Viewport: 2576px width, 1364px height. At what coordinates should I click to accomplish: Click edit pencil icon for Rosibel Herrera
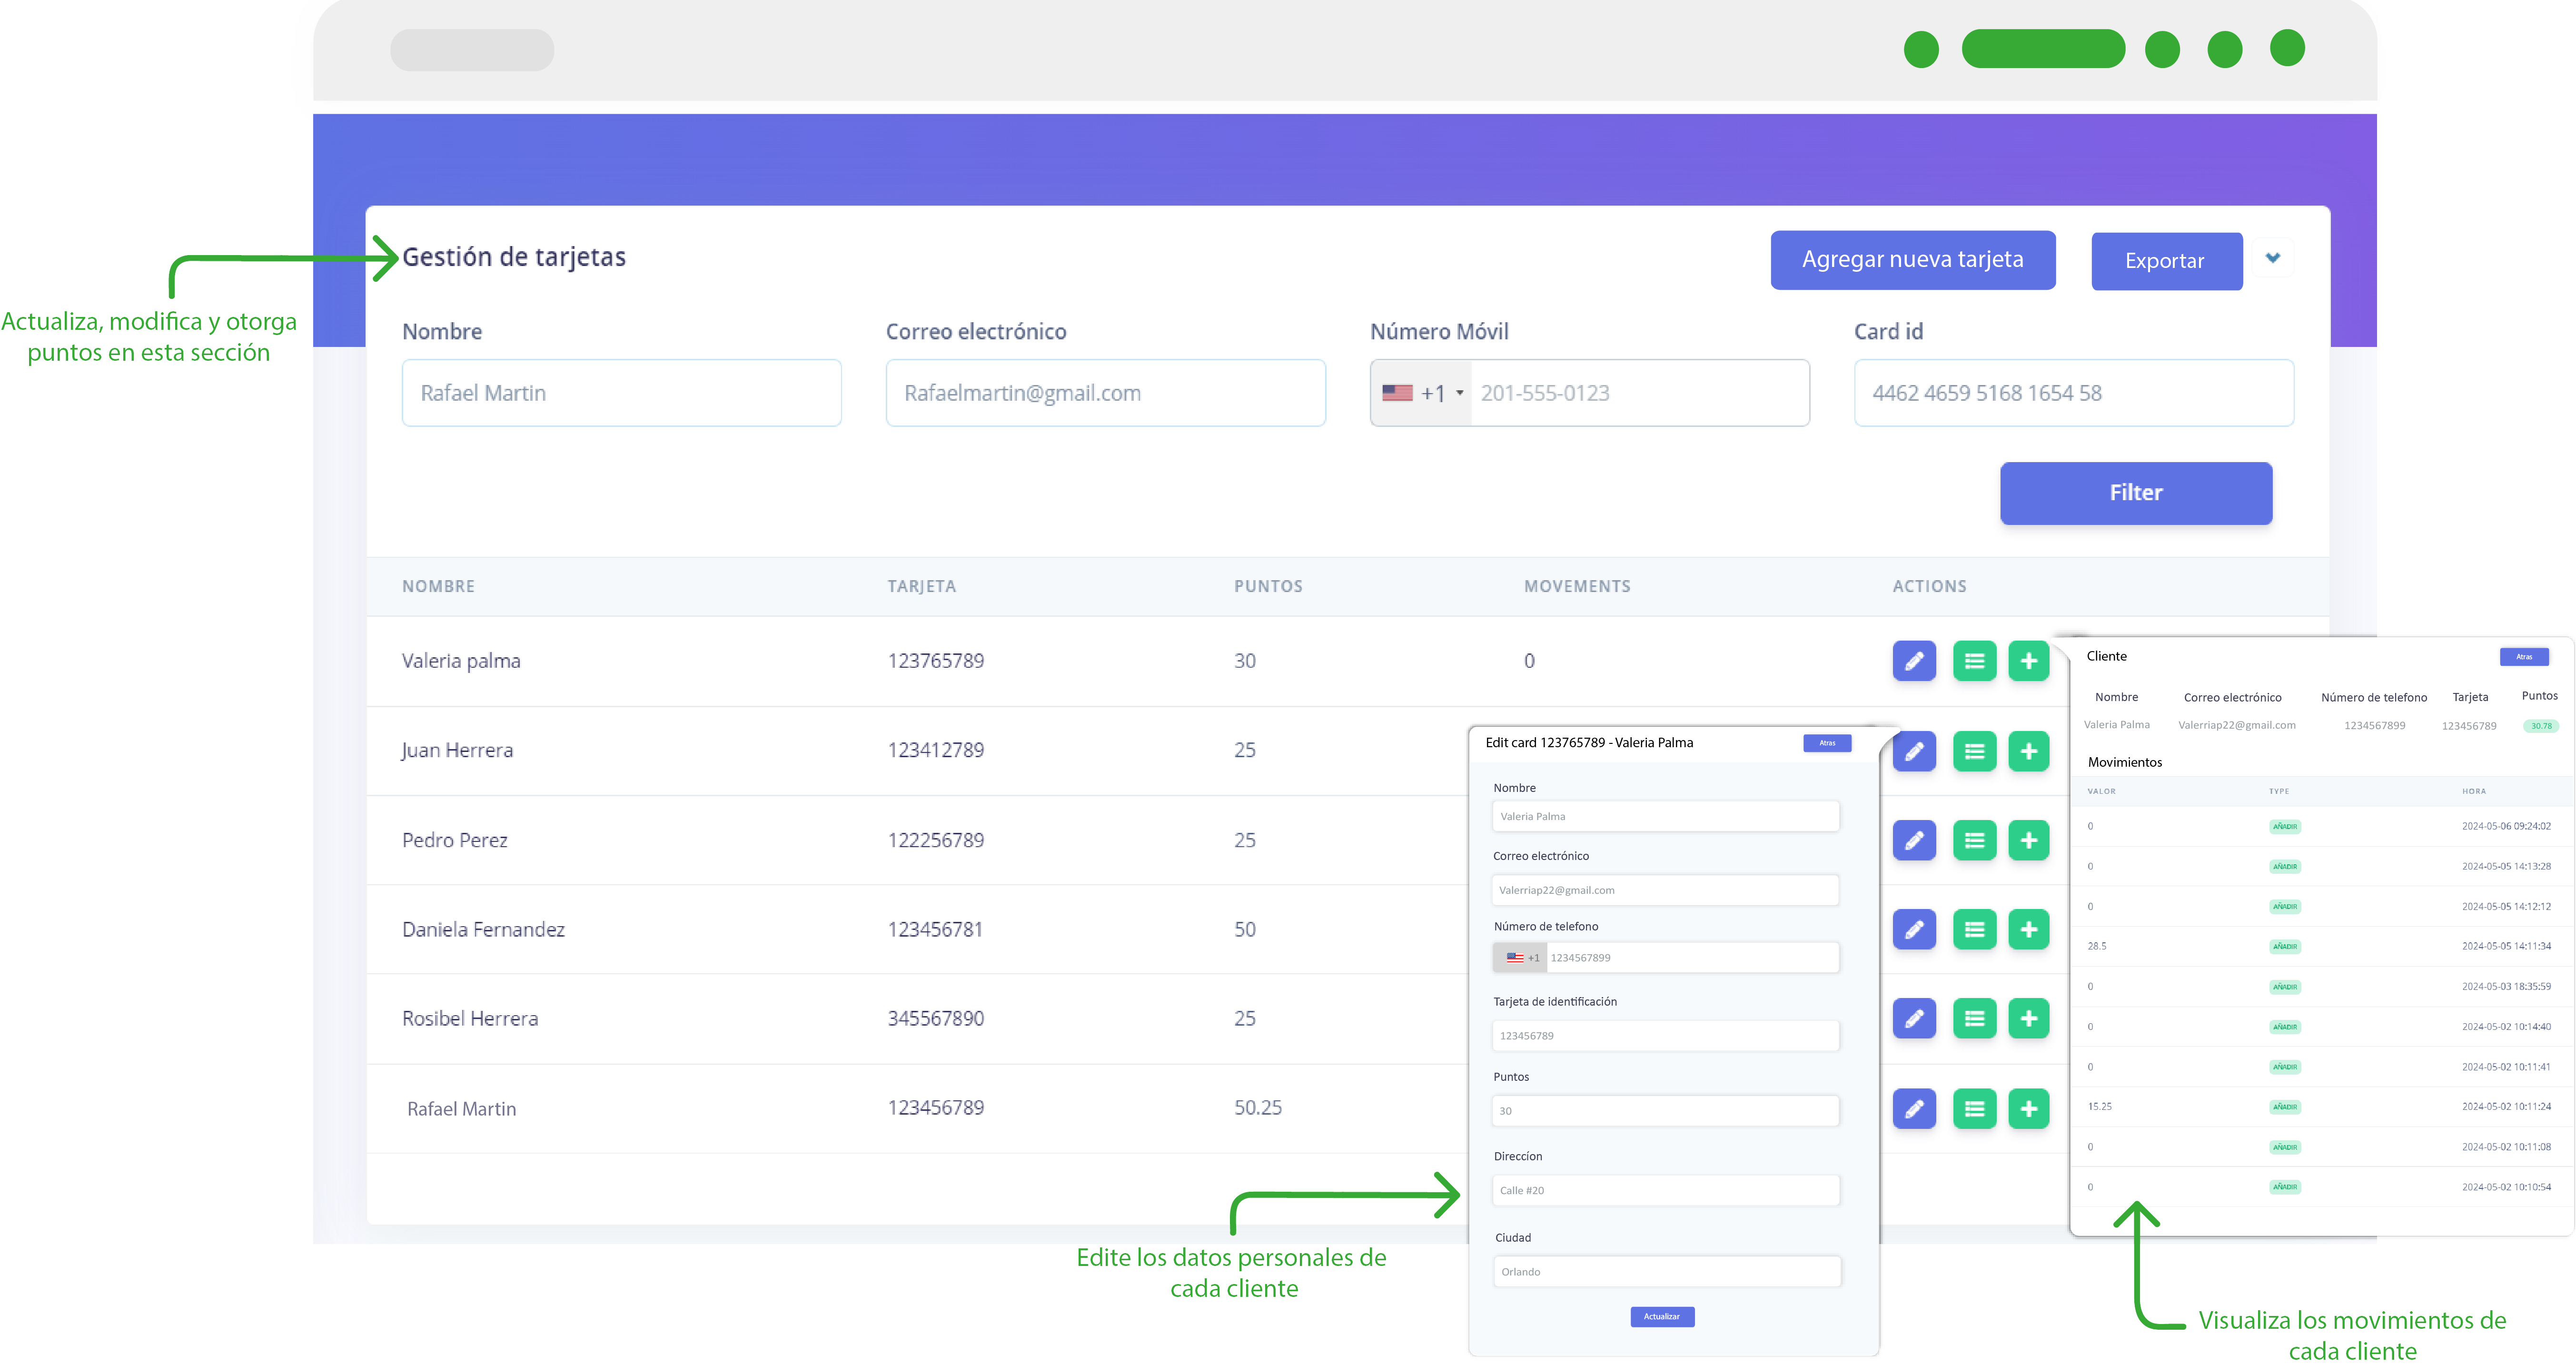(x=1913, y=1018)
